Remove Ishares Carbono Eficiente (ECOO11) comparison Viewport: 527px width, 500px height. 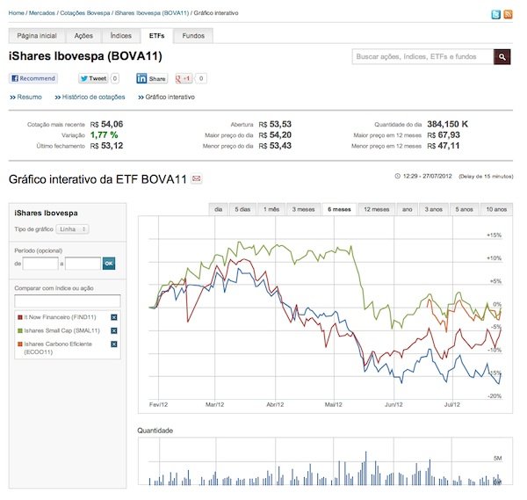pos(114,344)
